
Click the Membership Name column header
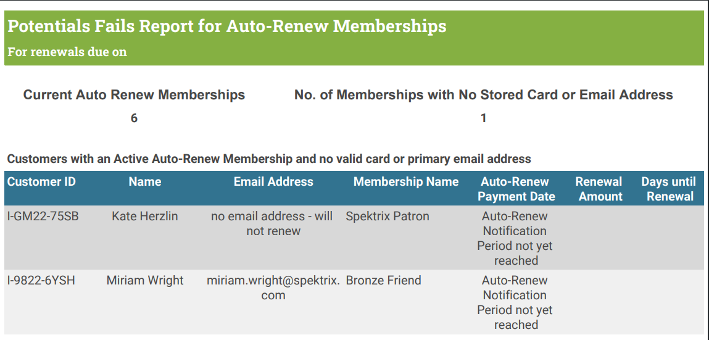coord(406,182)
